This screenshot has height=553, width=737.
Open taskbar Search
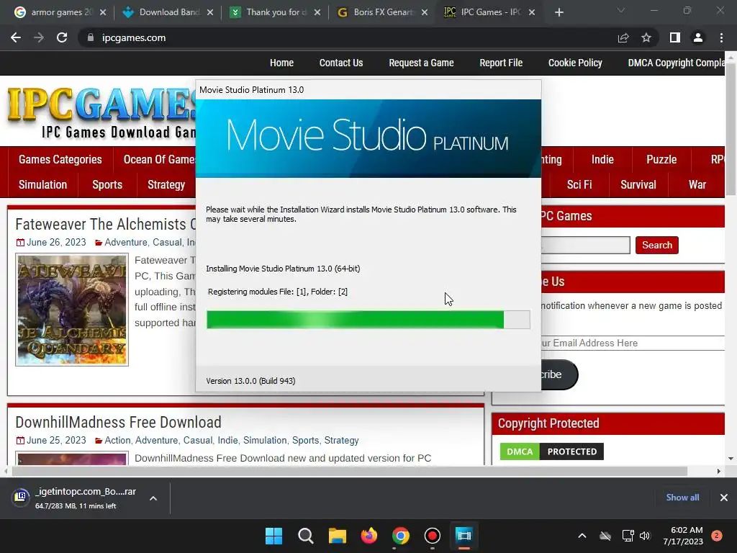point(305,536)
